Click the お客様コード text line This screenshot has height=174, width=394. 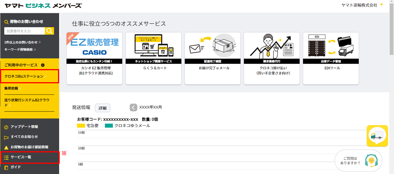(x=118, y=119)
